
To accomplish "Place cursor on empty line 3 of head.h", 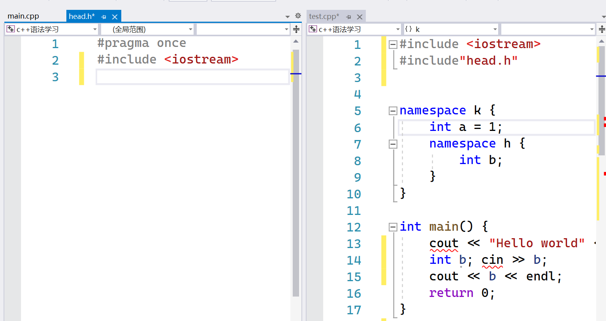I will (193, 77).
